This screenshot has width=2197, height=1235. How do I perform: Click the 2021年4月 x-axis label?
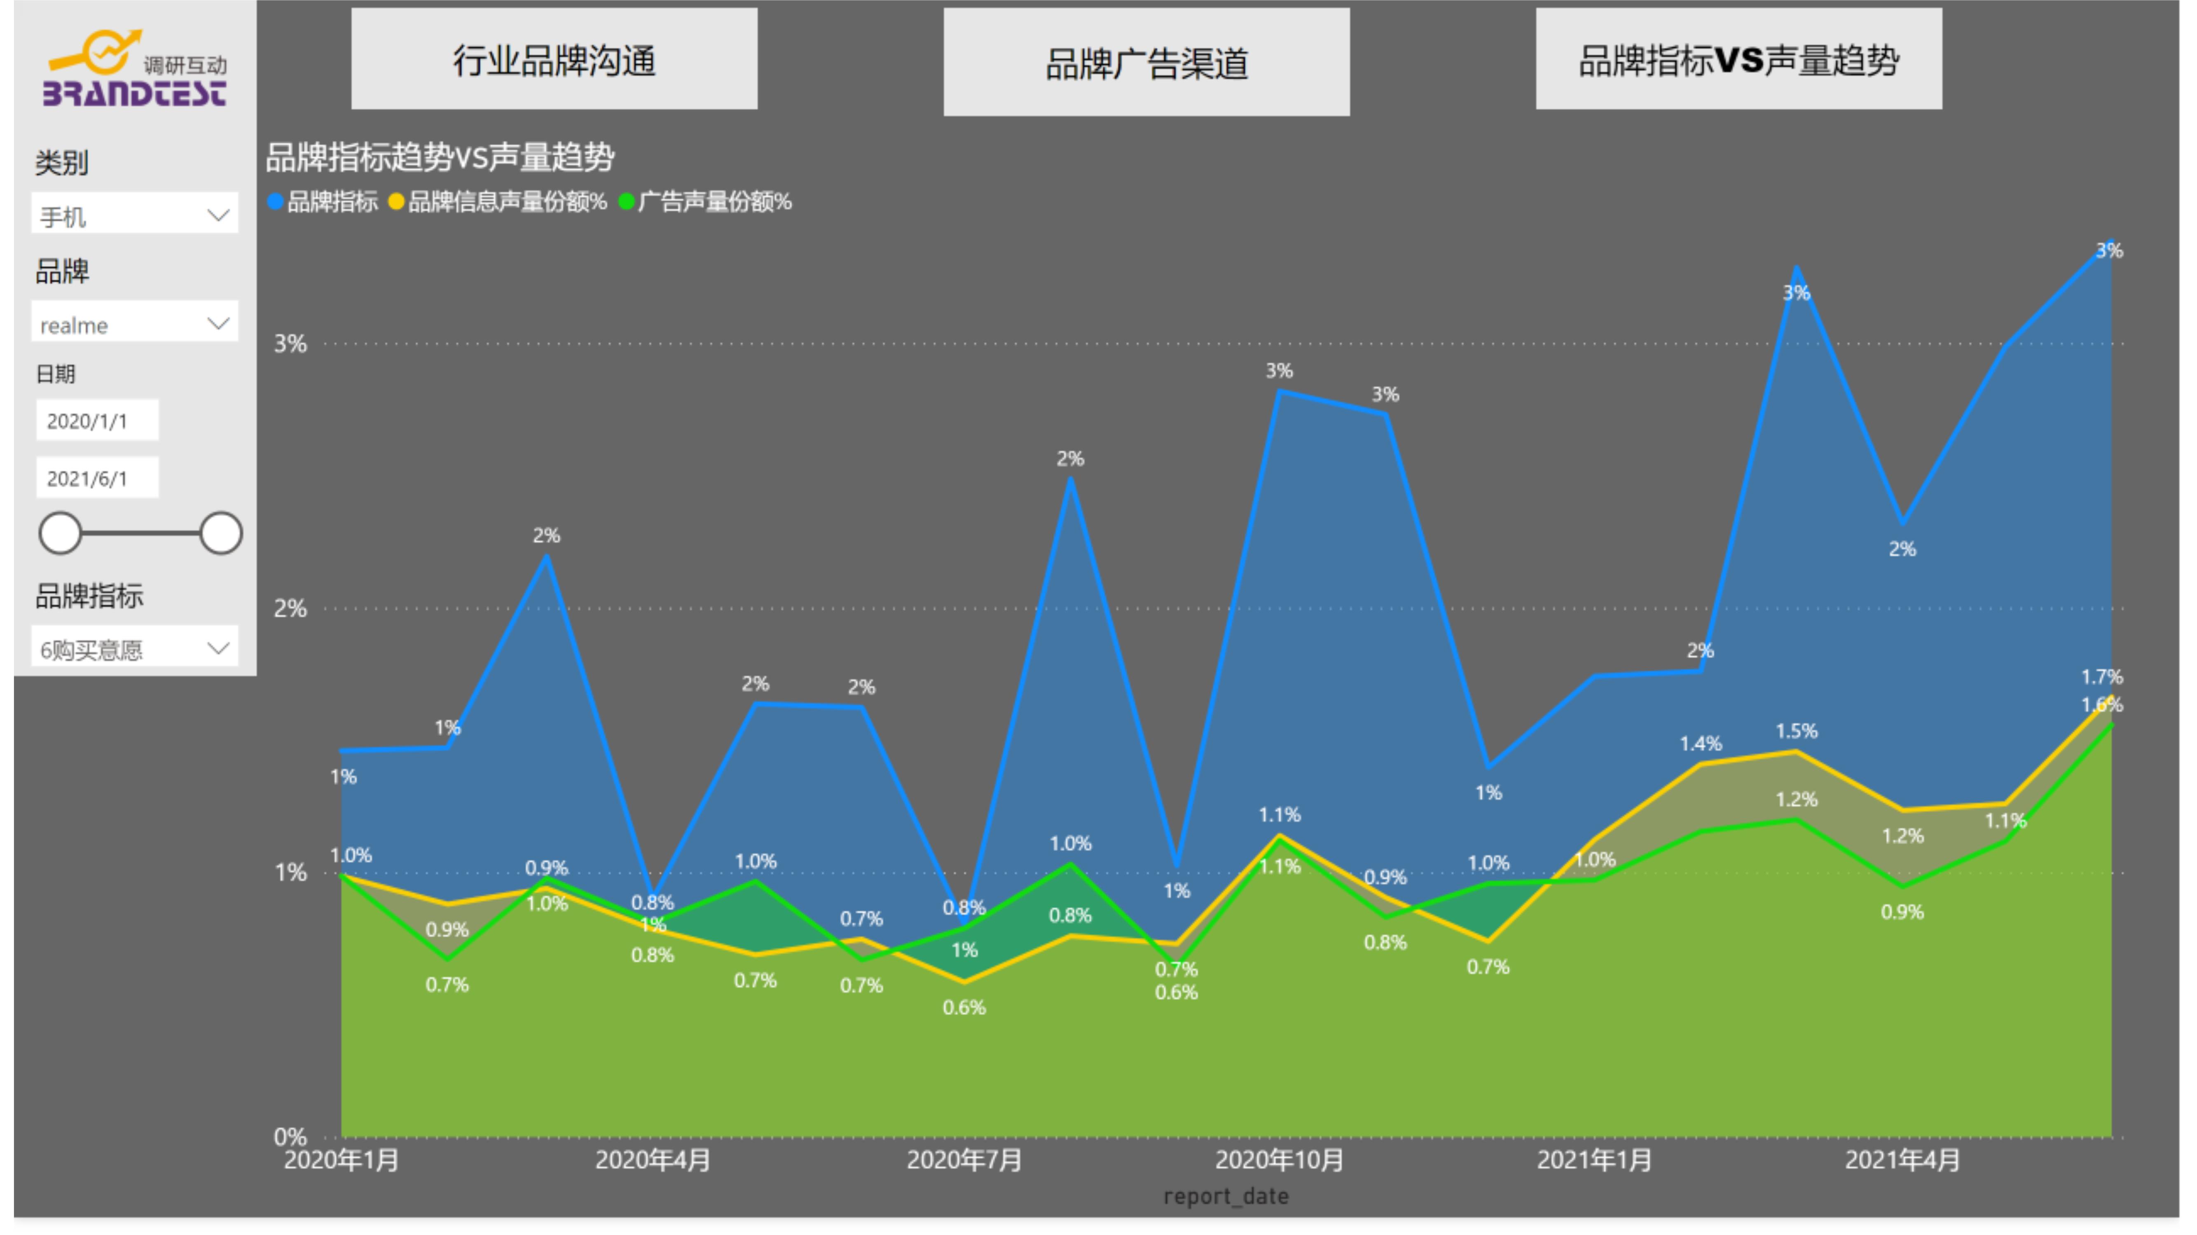tap(1902, 1159)
